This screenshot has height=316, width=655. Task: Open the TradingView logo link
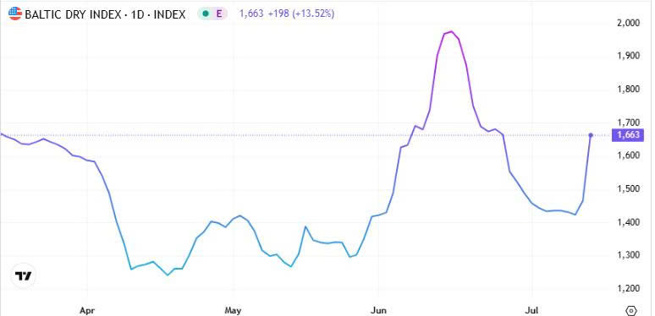click(x=24, y=276)
